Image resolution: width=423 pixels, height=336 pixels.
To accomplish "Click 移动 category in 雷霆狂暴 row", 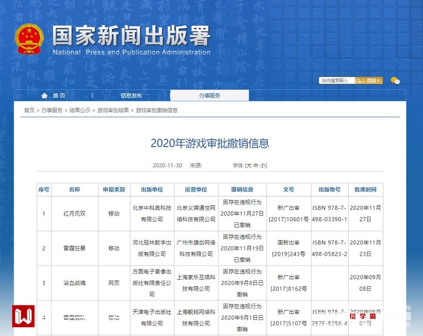I will click(114, 249).
